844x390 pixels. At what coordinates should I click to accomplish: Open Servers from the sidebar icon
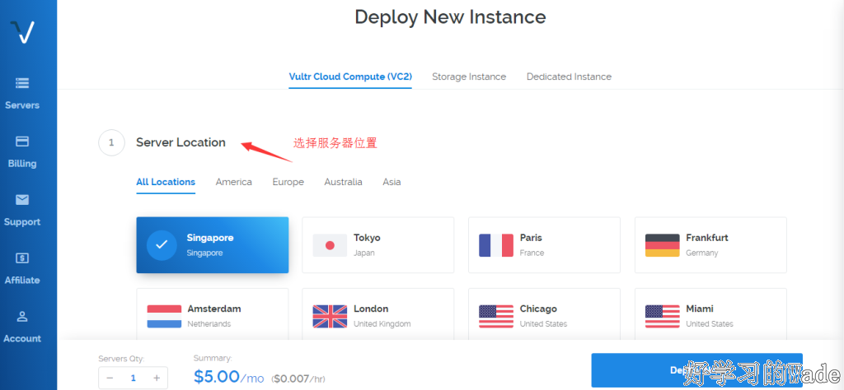click(x=22, y=83)
